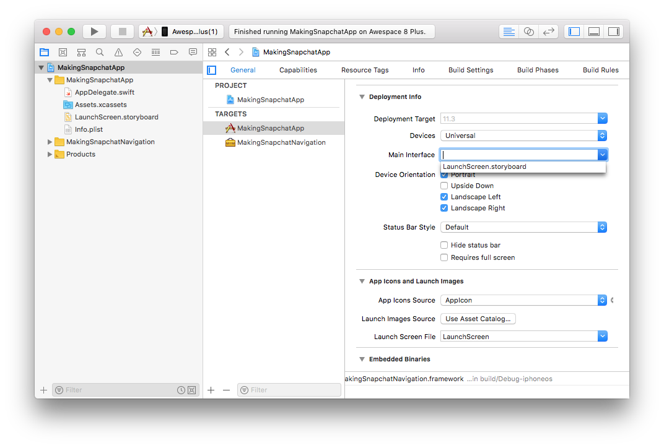Select Assets.xcassets in navigator
Image resolution: width=664 pixels, height=448 pixels.
pyautogui.click(x=101, y=105)
